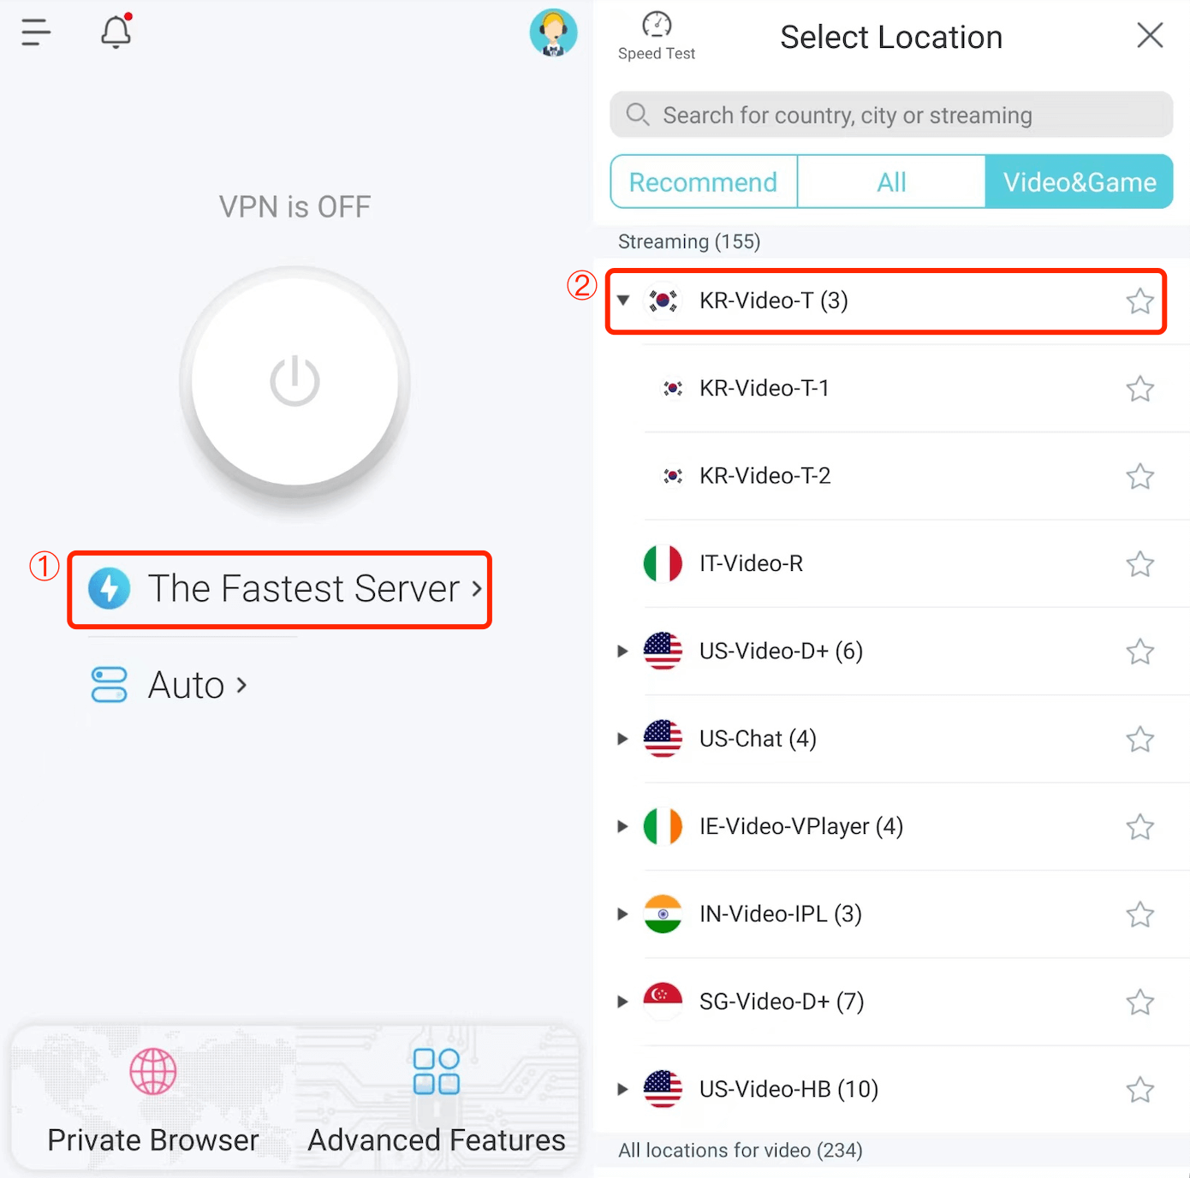This screenshot has height=1178, width=1190.
Task: Focus the country, city or streaming search field
Action: pos(891,115)
